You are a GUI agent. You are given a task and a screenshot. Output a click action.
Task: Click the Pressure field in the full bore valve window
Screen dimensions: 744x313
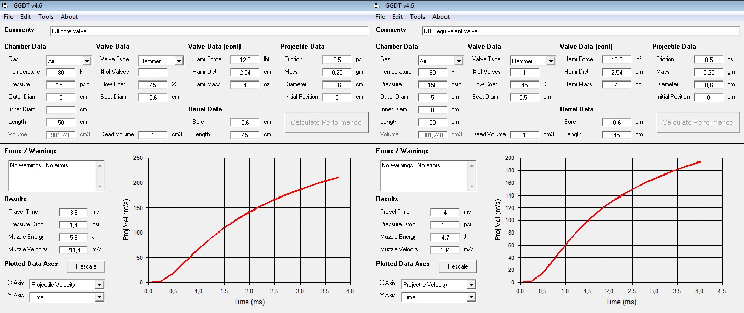point(61,85)
